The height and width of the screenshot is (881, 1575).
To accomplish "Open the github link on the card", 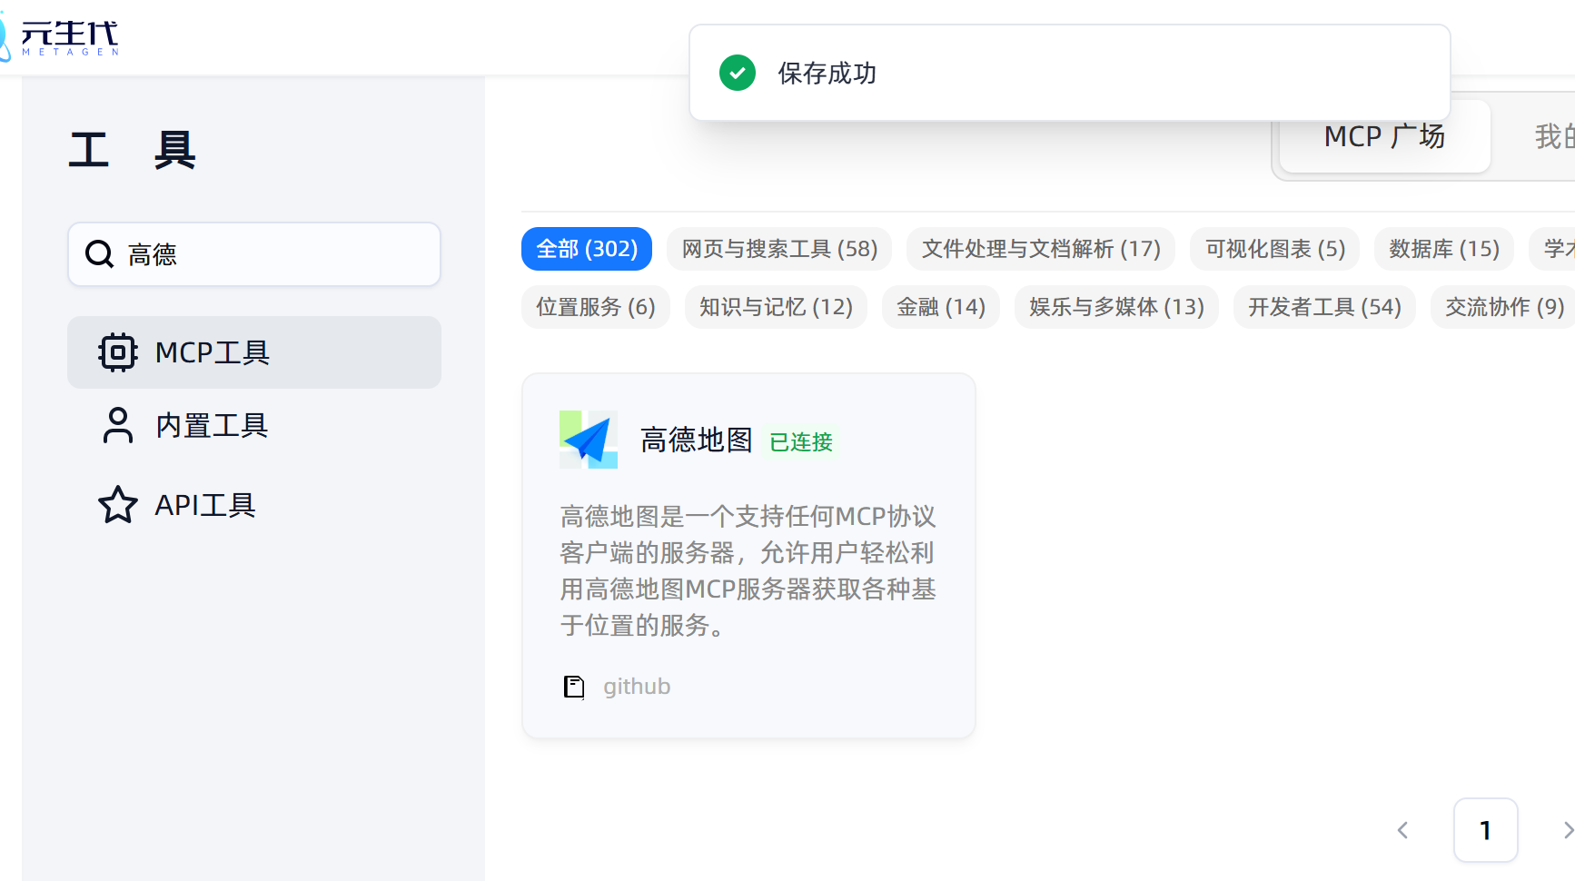I will (637, 687).
